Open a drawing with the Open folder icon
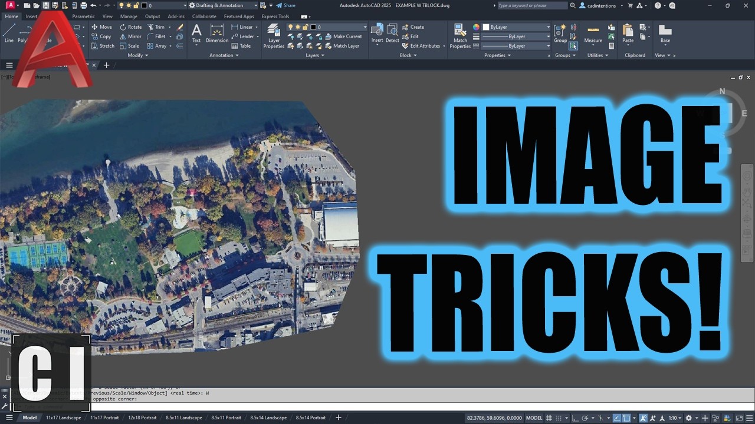 (36, 5)
